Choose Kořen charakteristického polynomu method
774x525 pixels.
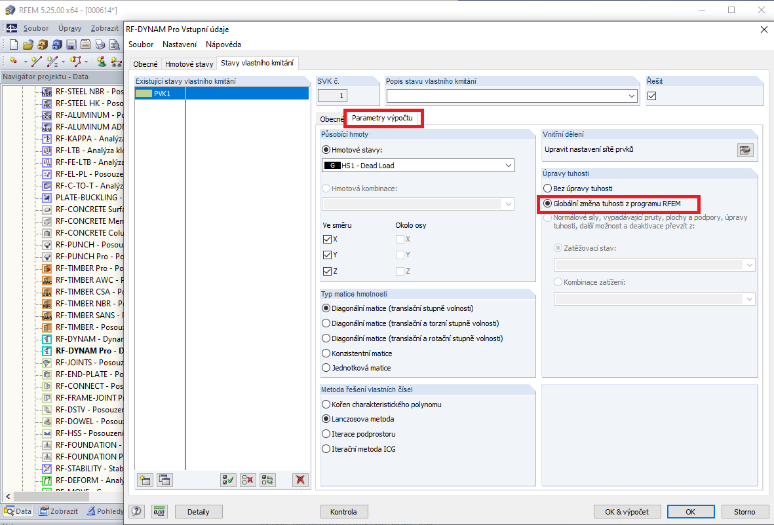pos(326,405)
